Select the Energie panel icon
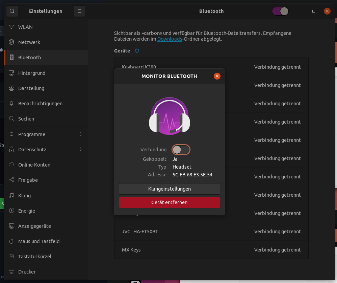Viewport: 337px width, 283px height. (x=11, y=211)
